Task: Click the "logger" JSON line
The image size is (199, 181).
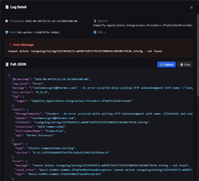Action: (74, 101)
